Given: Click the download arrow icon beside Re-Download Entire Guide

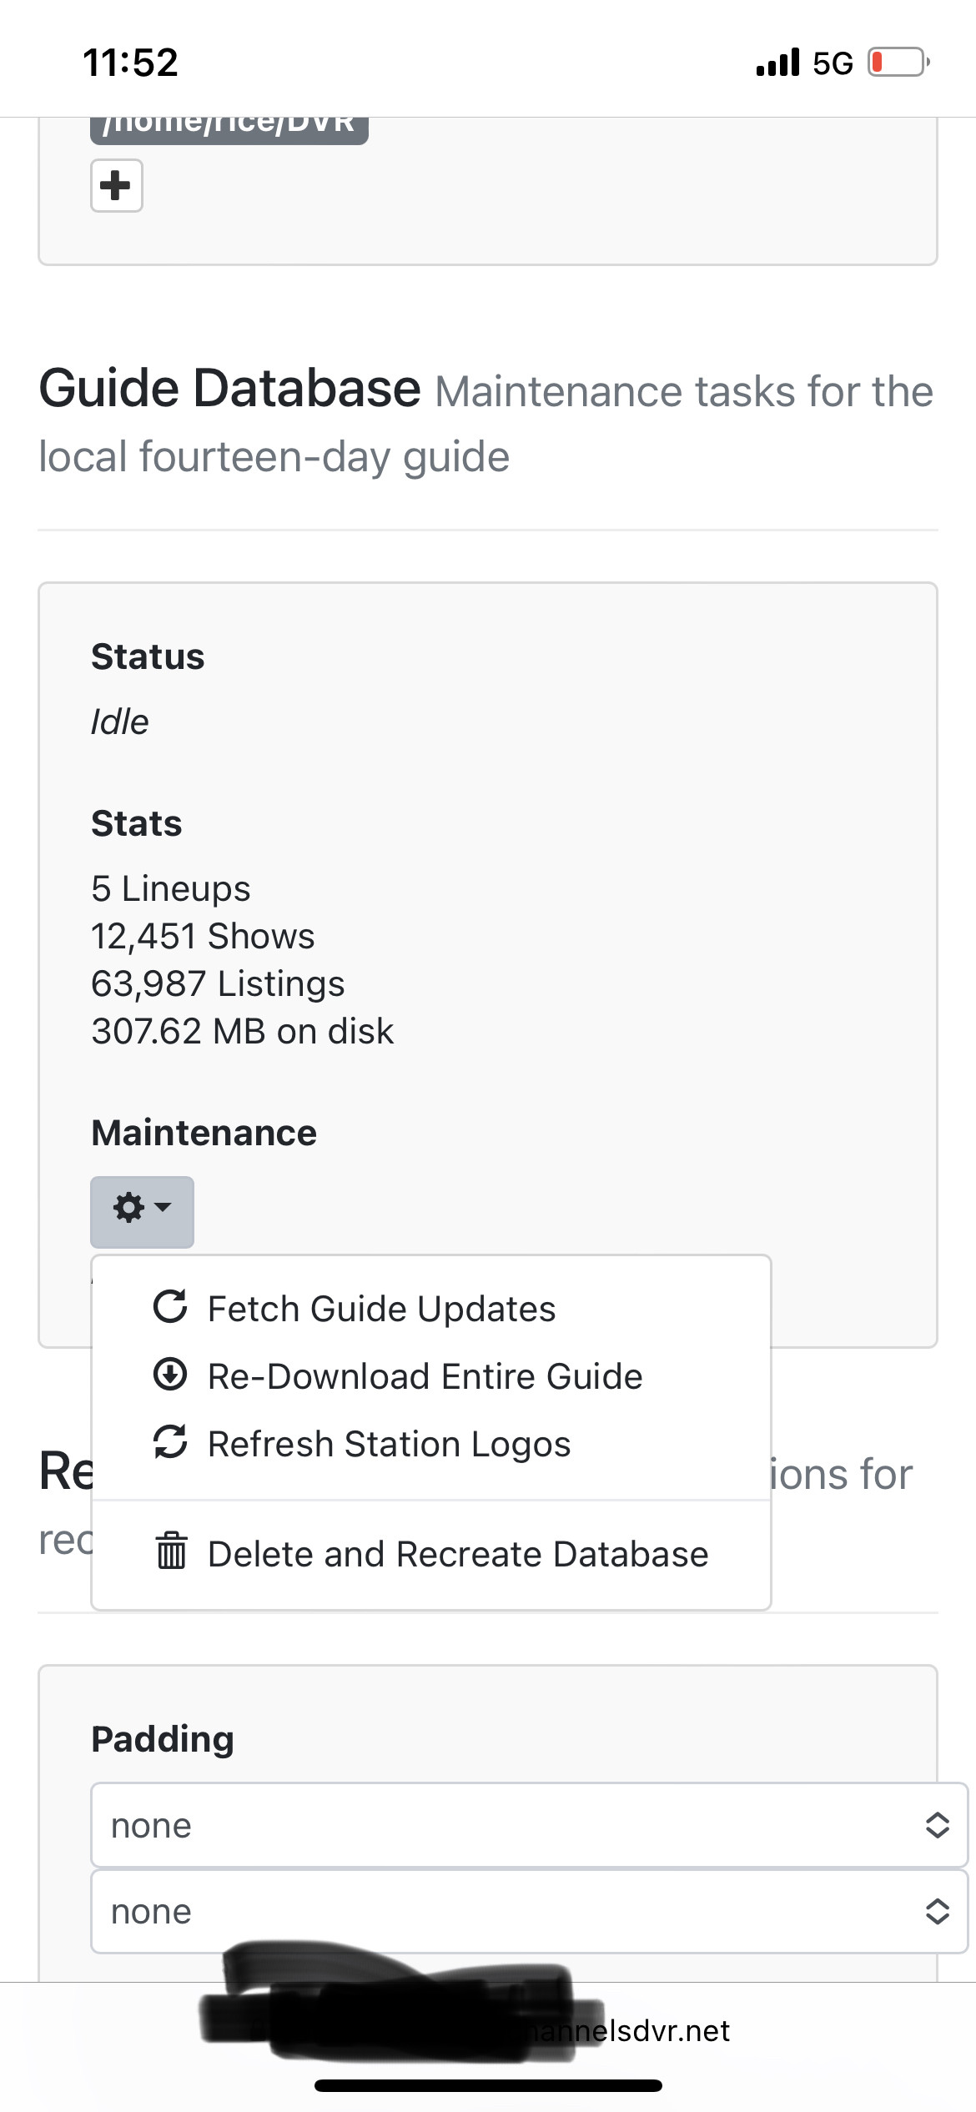Looking at the screenshot, I should (170, 1375).
